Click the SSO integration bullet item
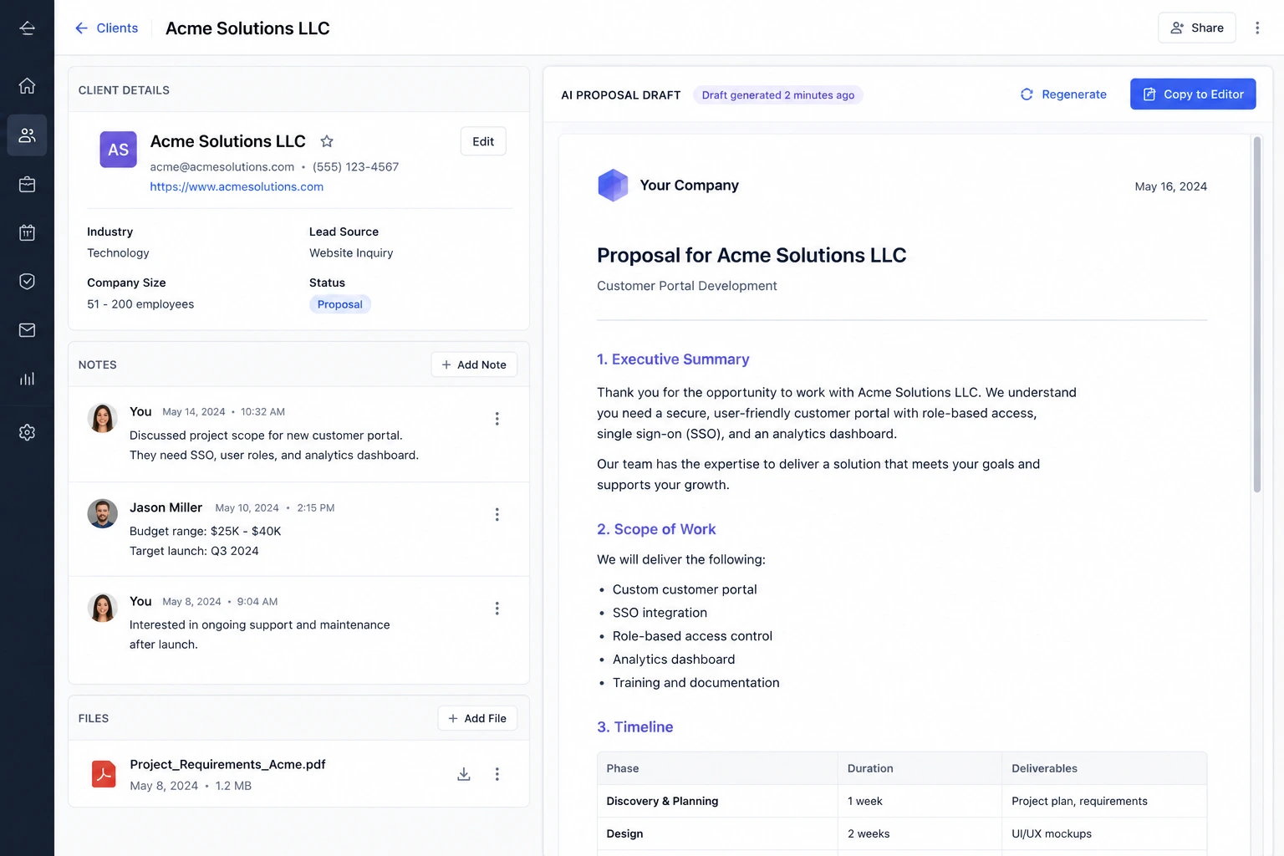Screen dimensions: 1284x856 660,613
